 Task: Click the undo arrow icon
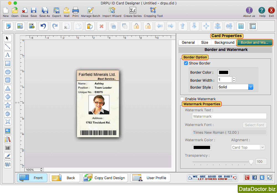click(43, 26)
